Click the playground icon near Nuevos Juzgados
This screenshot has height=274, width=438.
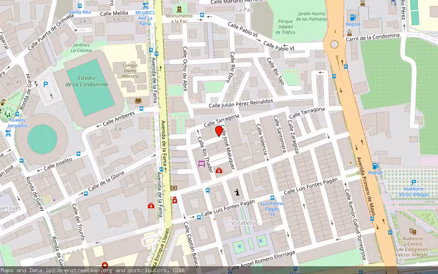tap(8, 113)
